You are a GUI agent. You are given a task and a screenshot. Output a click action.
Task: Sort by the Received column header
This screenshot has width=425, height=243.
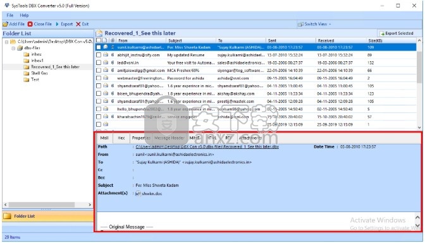[341, 40]
